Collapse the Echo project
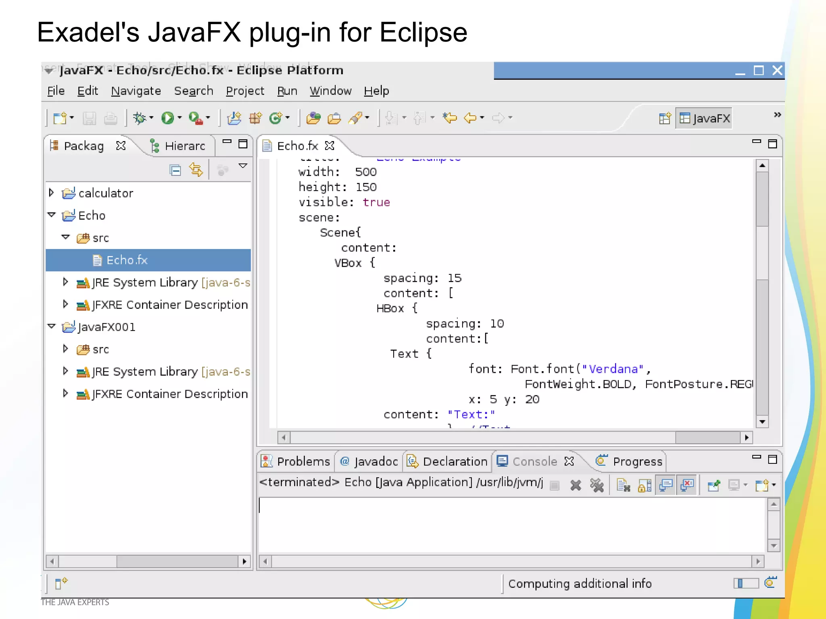826x619 pixels. tap(52, 215)
